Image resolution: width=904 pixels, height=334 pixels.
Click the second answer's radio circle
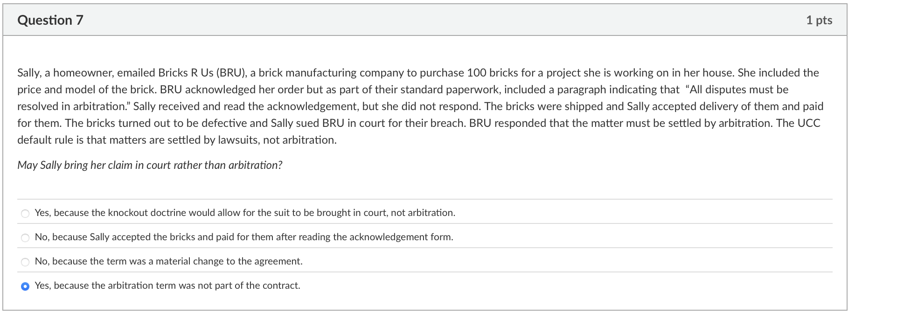[25, 237]
